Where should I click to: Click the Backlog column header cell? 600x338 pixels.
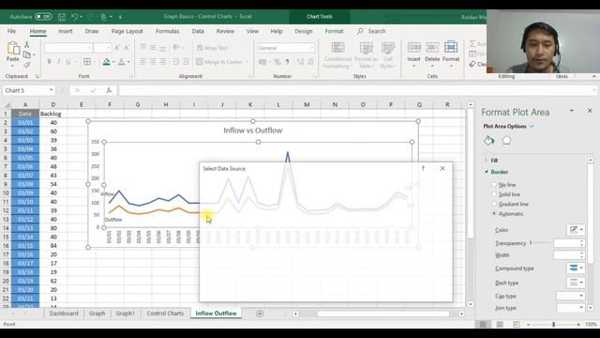click(x=52, y=114)
